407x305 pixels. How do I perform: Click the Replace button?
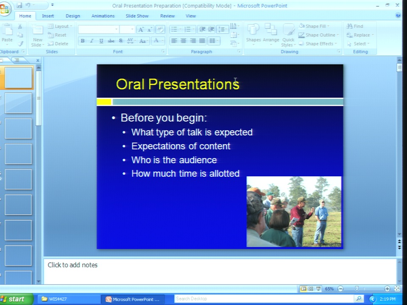pyautogui.click(x=360, y=35)
